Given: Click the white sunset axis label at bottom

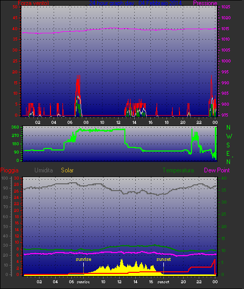Looking at the screenshot, I should [163, 282].
